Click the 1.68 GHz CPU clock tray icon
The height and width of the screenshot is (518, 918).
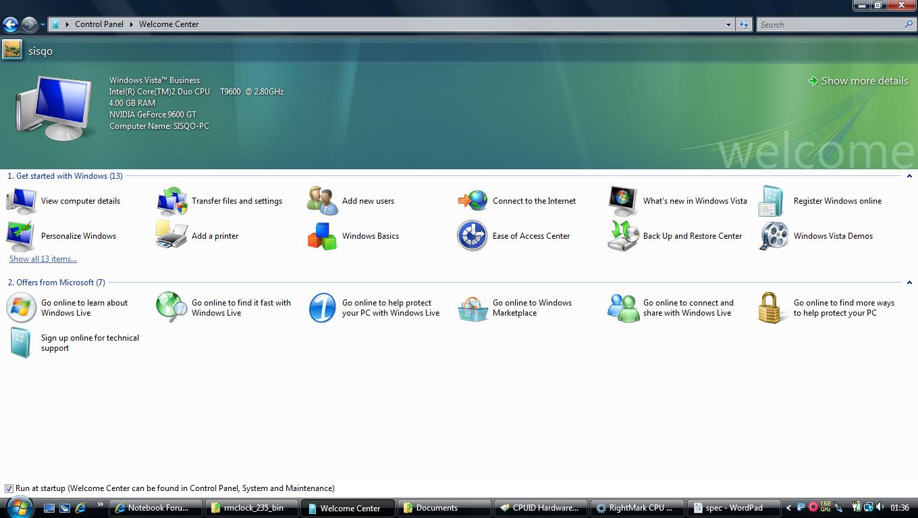point(825,507)
